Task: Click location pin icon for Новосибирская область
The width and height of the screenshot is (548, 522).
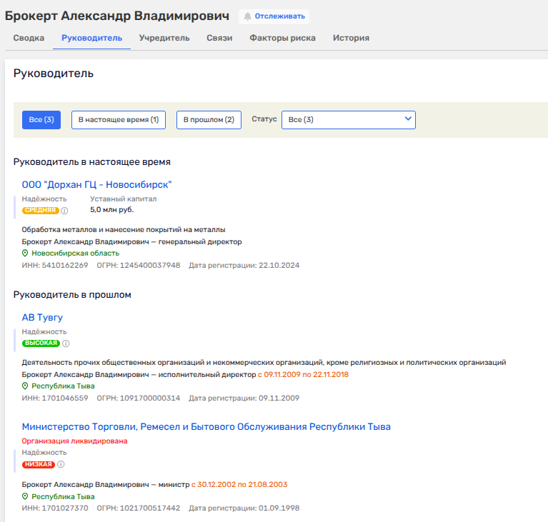Action: pyautogui.click(x=25, y=254)
